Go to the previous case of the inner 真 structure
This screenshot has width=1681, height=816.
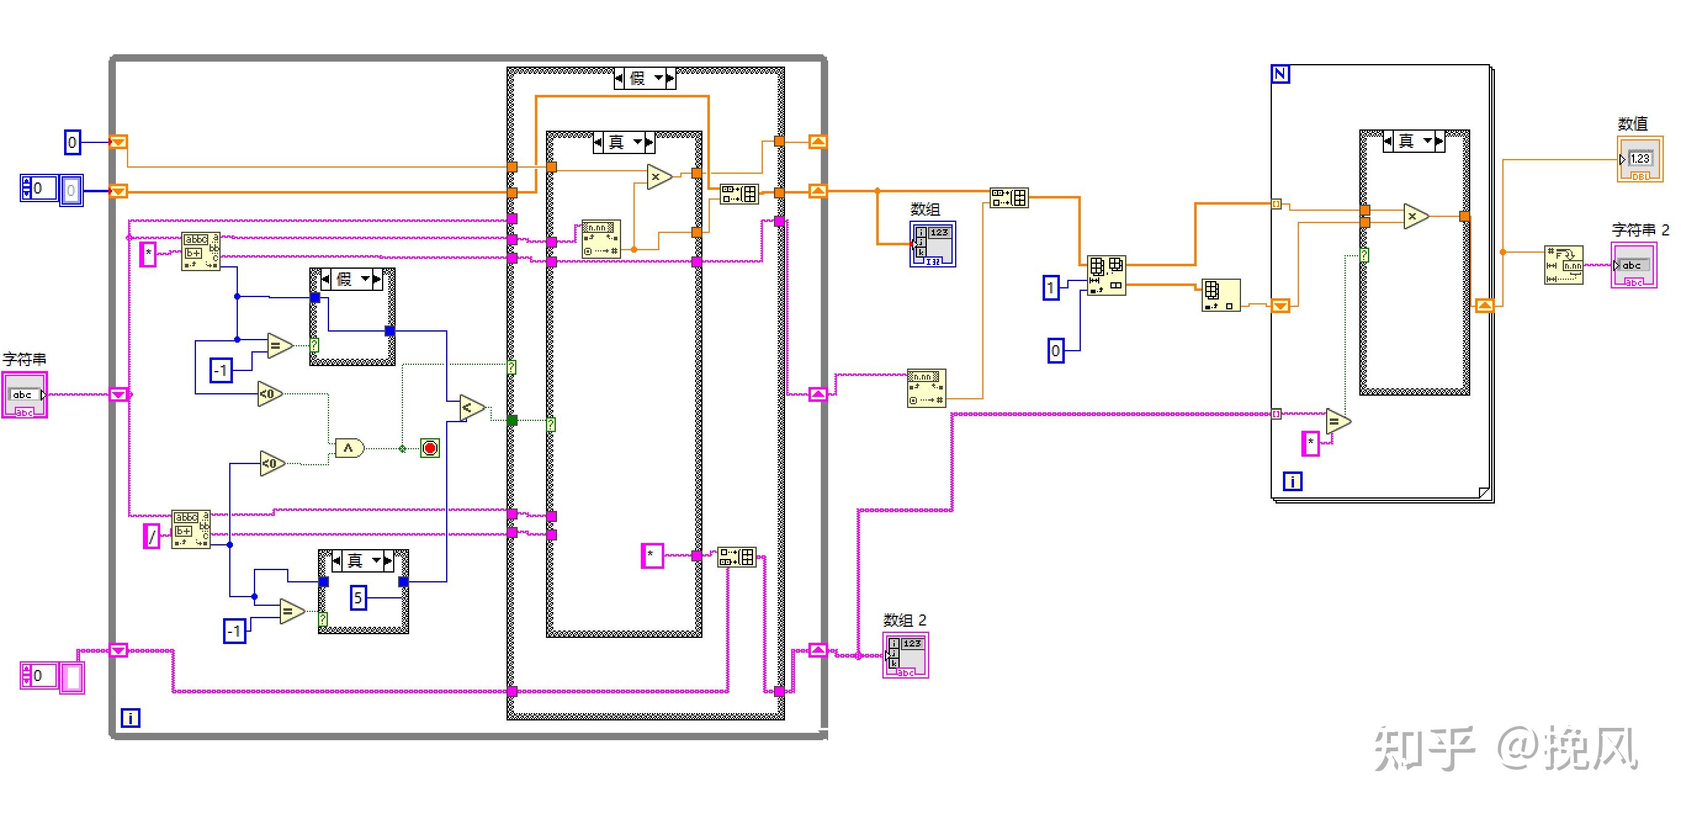598,142
